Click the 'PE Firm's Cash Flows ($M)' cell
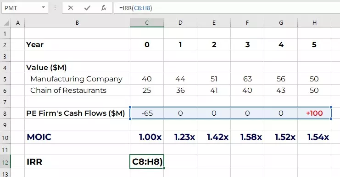This screenshot has height=177, width=340. (x=77, y=113)
